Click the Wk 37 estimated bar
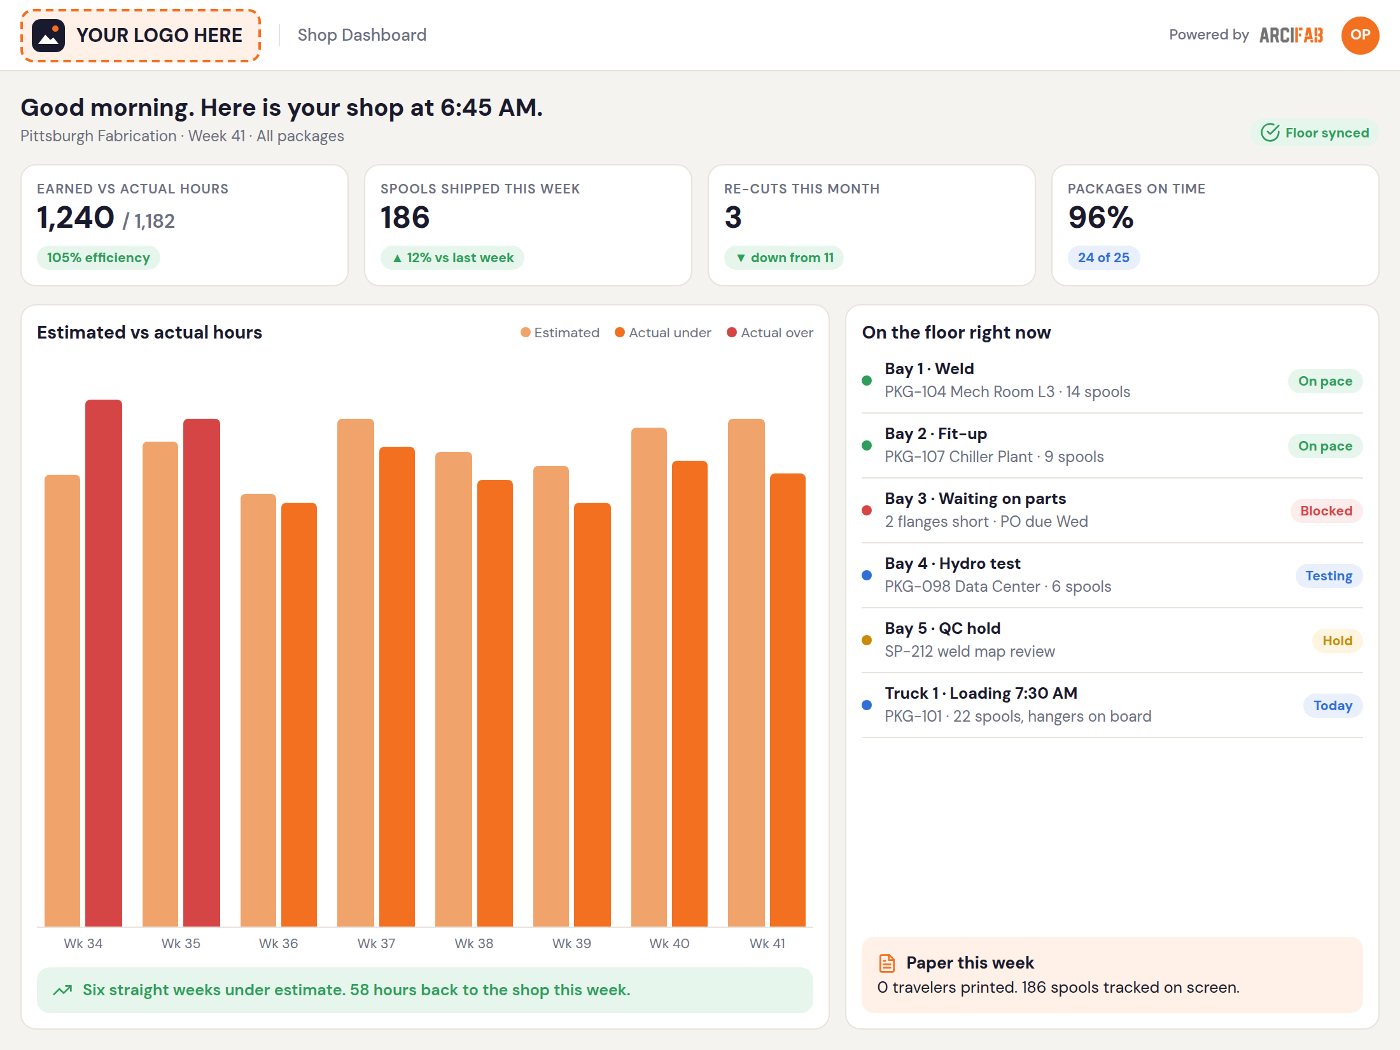Viewport: 1400px width, 1050px height. click(x=356, y=672)
